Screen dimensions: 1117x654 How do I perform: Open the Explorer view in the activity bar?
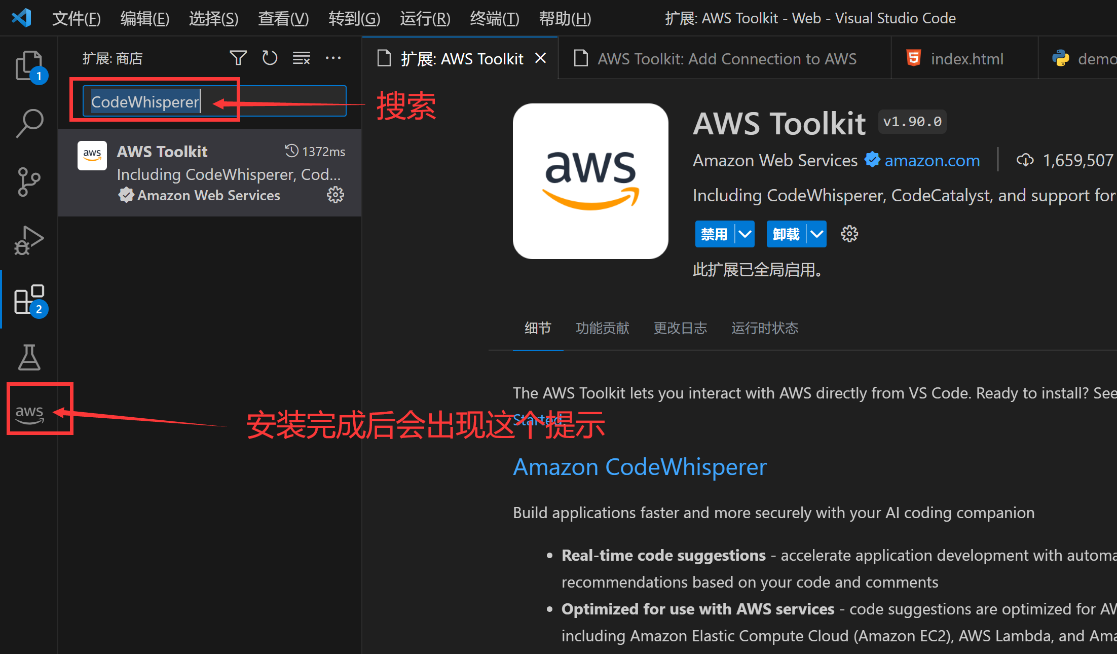tap(29, 66)
